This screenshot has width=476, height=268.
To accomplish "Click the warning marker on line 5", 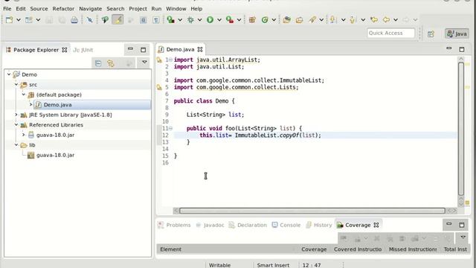I will [x=159, y=88].
